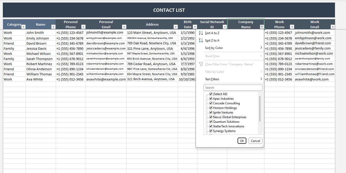Open the Address column filter icon
Image resolution: width=346 pixels, height=173 pixels.
coord(176,27)
